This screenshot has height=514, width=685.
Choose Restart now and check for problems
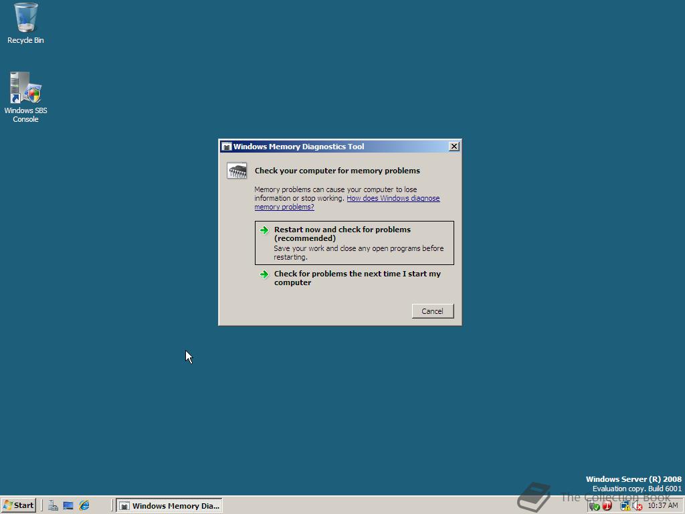[355, 242]
